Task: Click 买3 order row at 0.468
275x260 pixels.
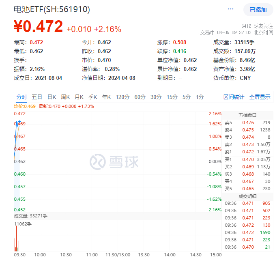Action: click(247, 174)
